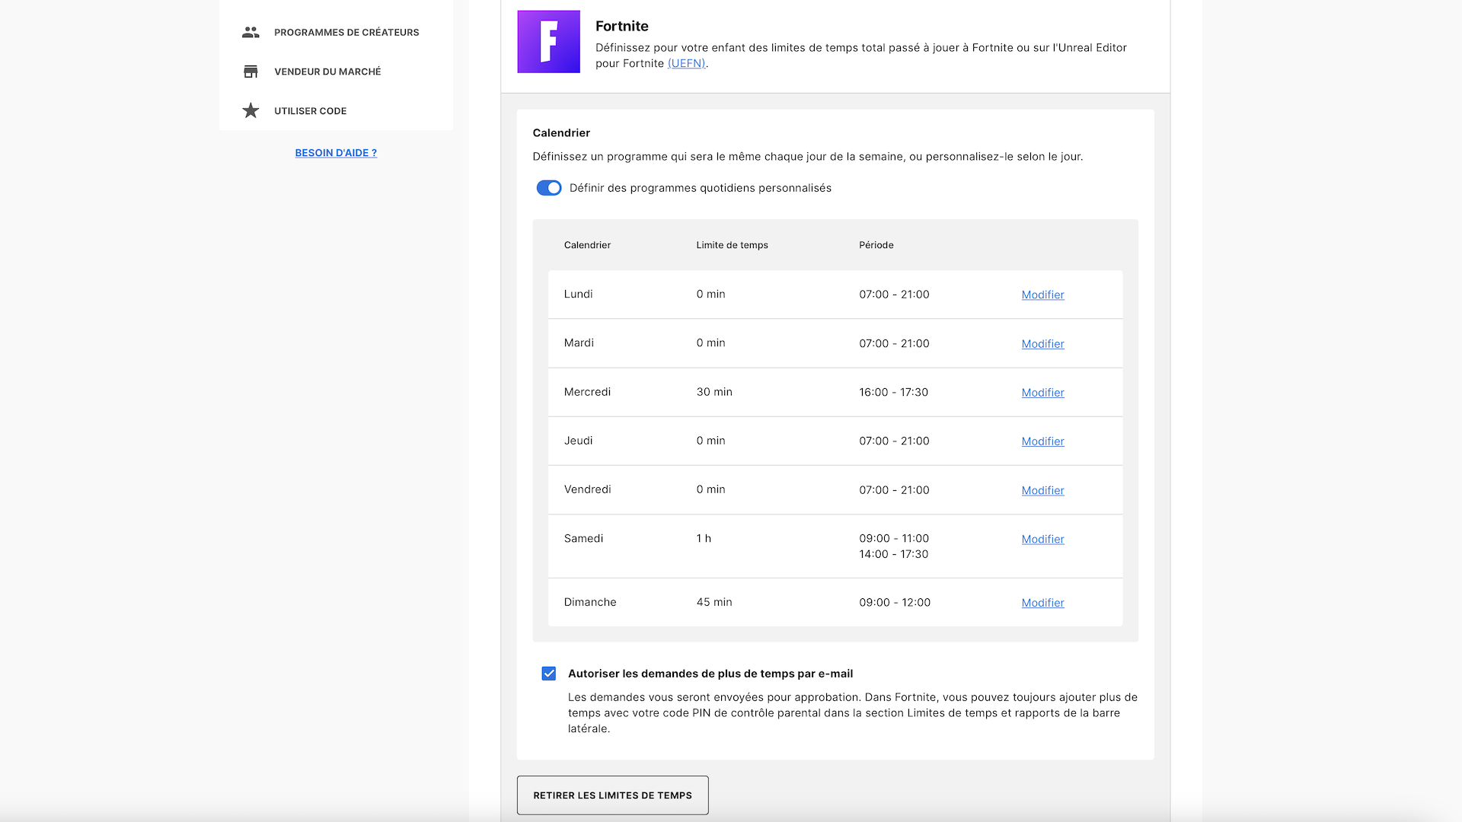Select the Lundi row label
1462x822 pixels.
click(578, 294)
